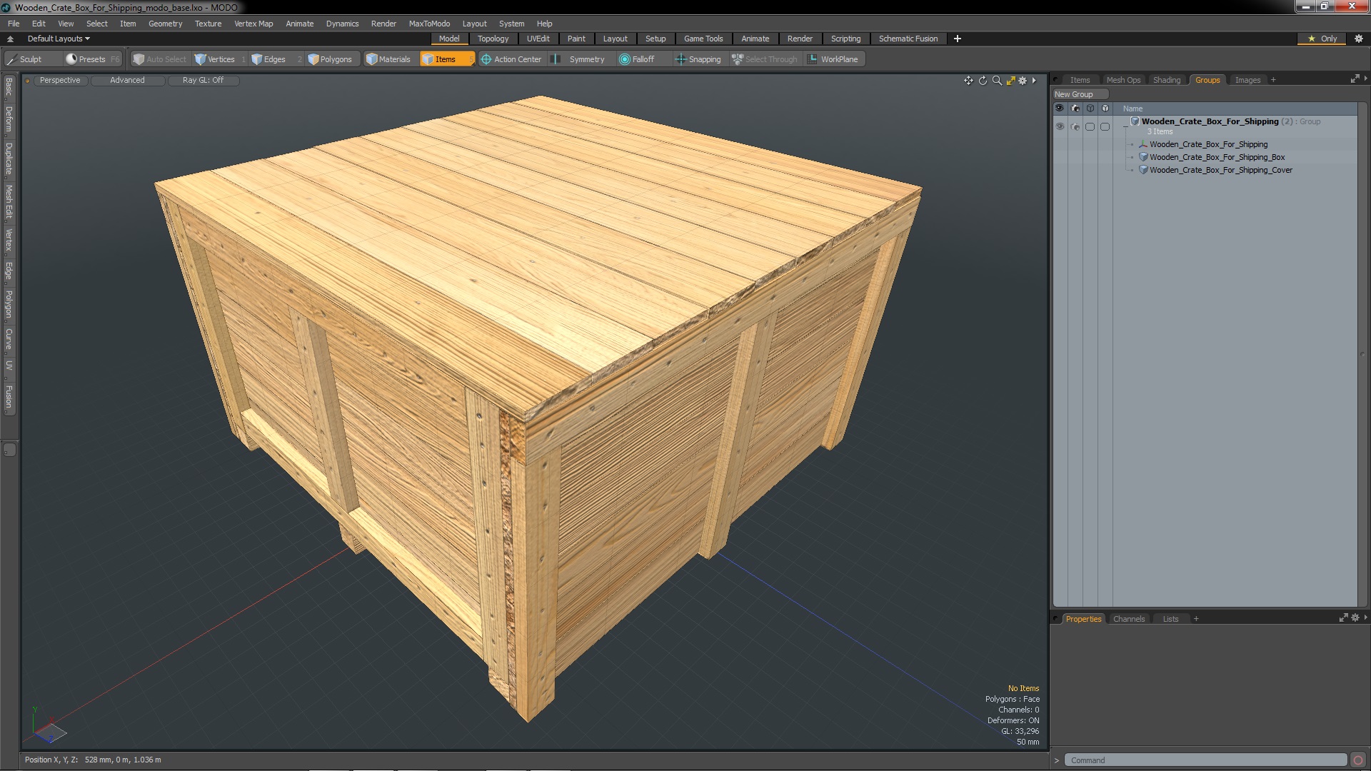Image resolution: width=1371 pixels, height=771 pixels.
Task: Click the layout settings gear at top right
Action: (x=1359, y=39)
